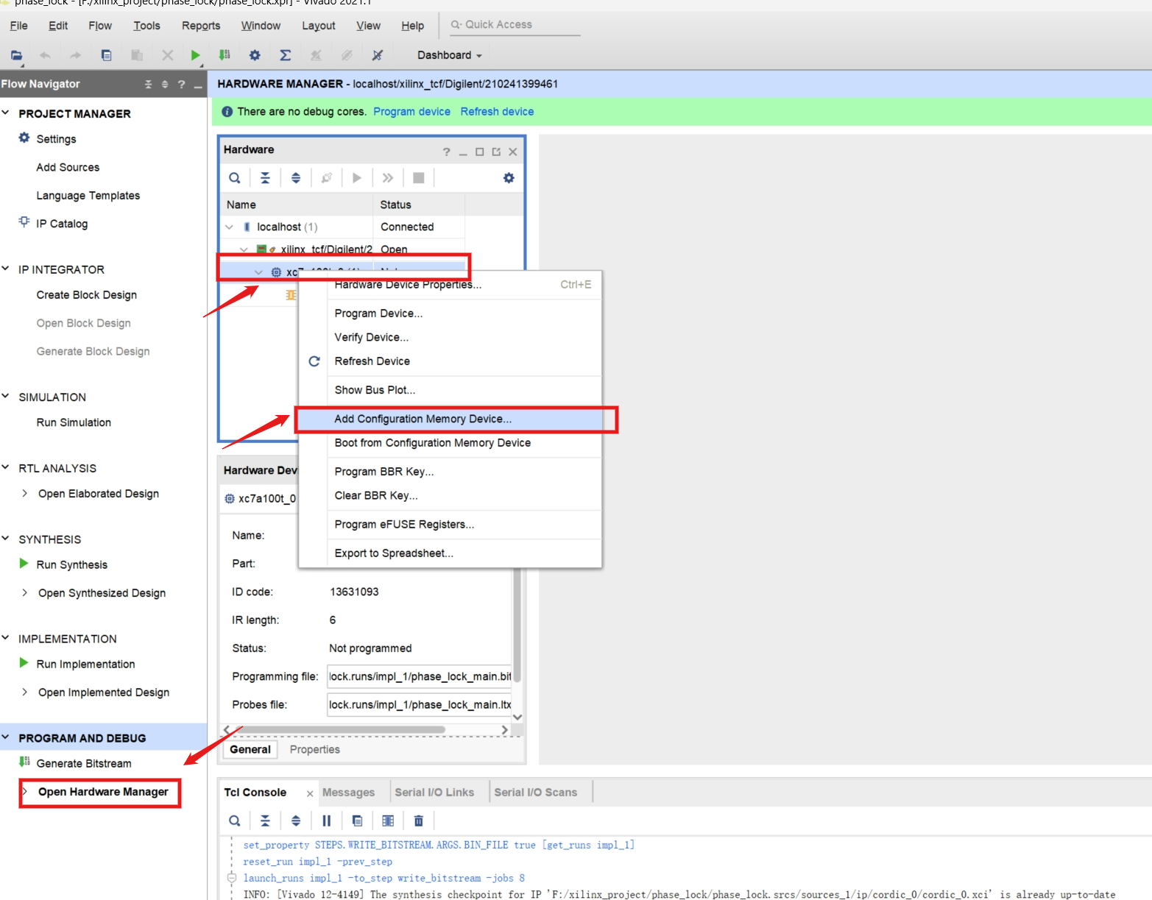The height and width of the screenshot is (900, 1152).
Task: Open the File menu
Action: tap(19, 26)
